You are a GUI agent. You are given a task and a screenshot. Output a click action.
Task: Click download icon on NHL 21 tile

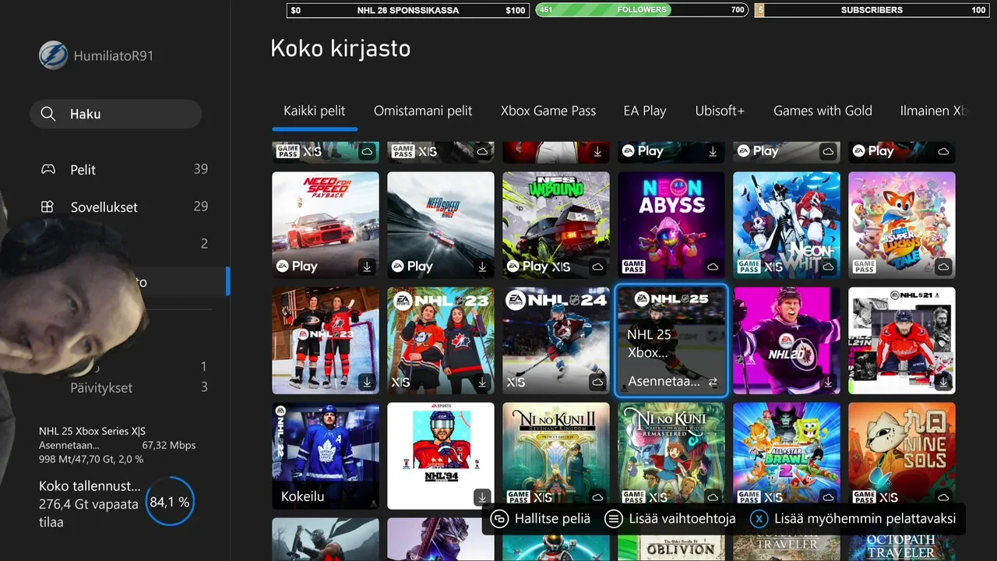click(x=943, y=382)
